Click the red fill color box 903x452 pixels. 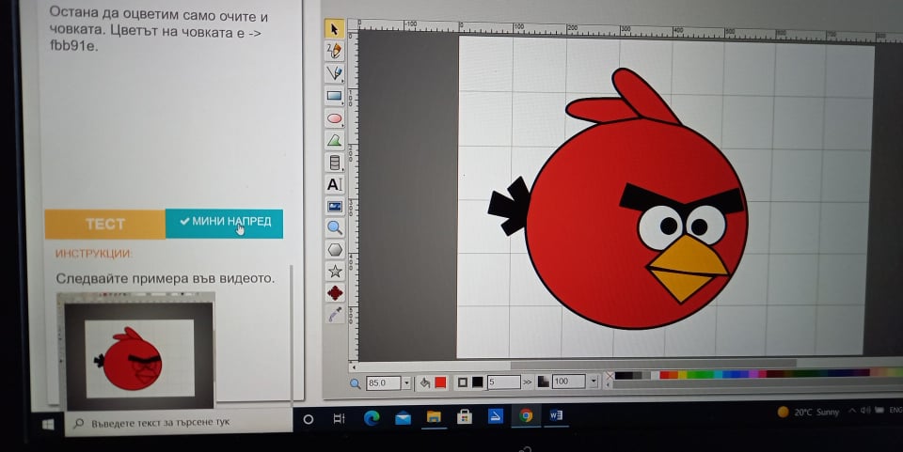click(440, 382)
